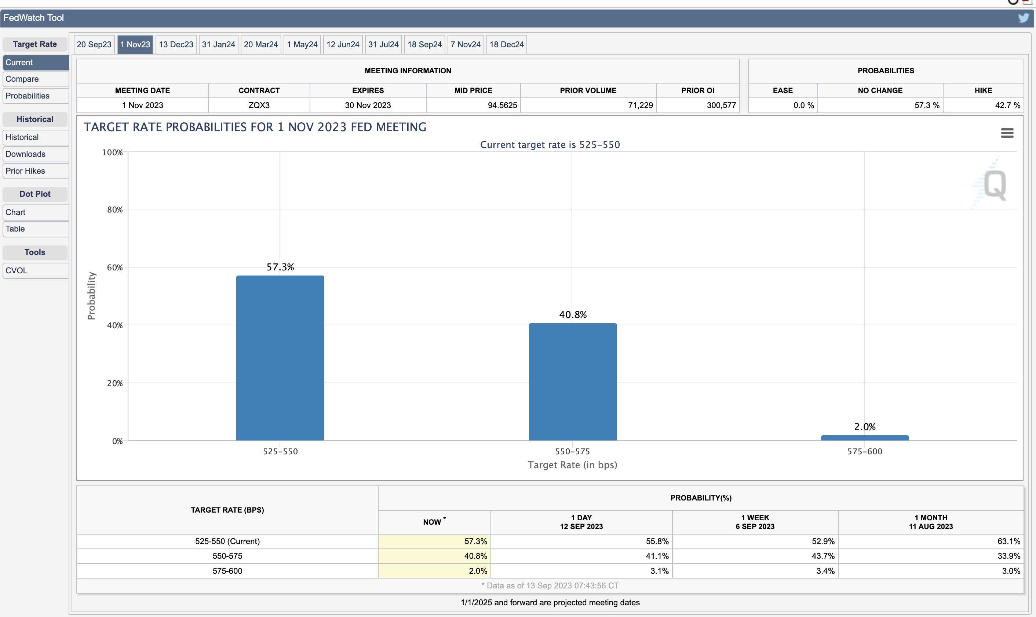Open the chart hamburger menu icon

tap(1007, 133)
